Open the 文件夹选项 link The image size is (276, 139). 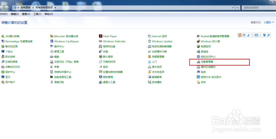[x=158, y=72]
